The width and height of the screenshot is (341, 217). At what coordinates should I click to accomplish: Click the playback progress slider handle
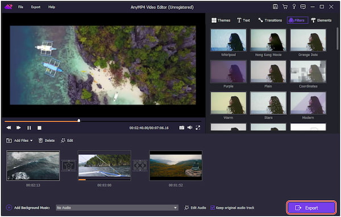[79, 120]
